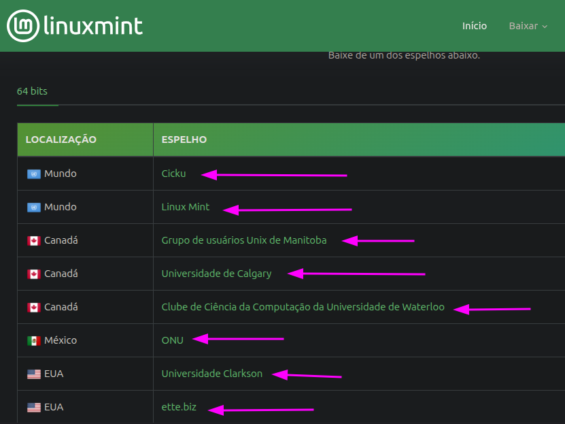The width and height of the screenshot is (565, 424).
Task: Select the Universidade de Waterloo computer science club mirror
Action: (303, 307)
